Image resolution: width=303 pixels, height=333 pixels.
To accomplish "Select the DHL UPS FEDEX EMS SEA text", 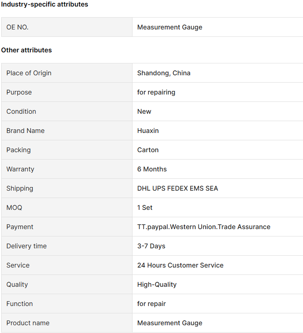I will [177, 188].
